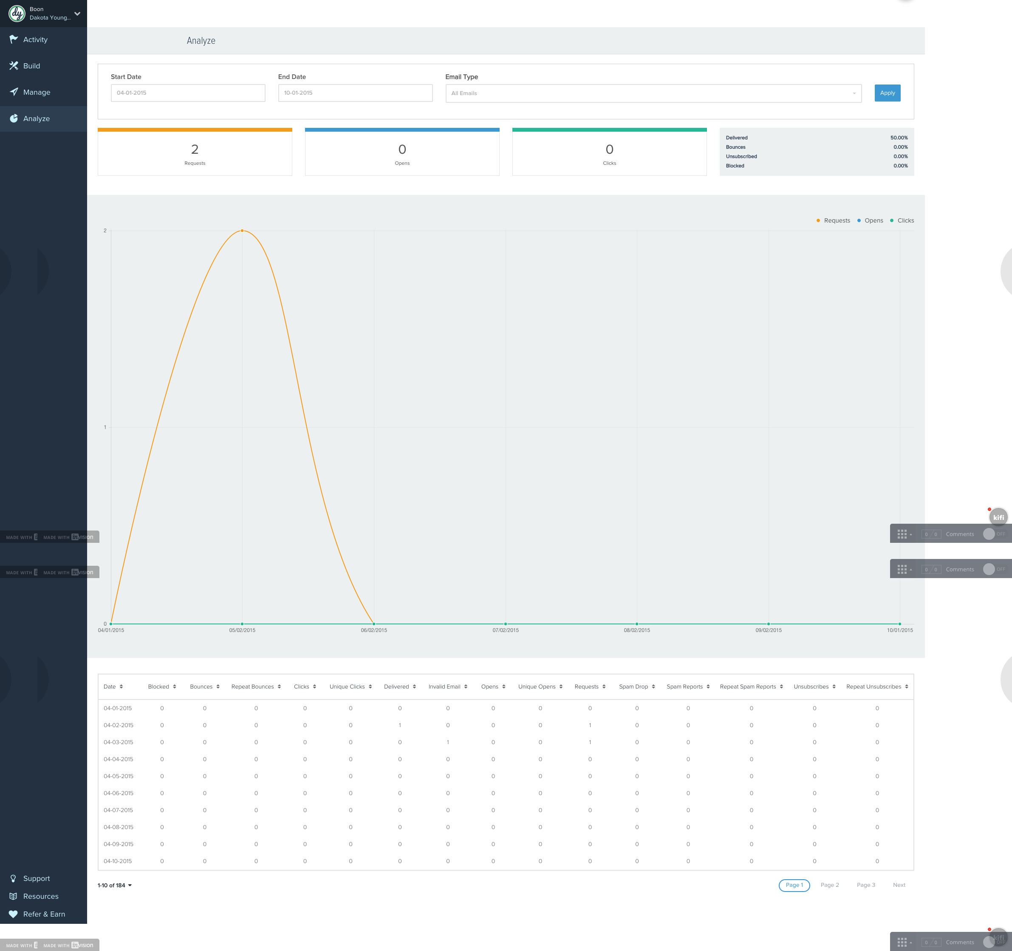The image size is (1012, 951).
Task: Go to Page 2 of the table
Action: 830,885
